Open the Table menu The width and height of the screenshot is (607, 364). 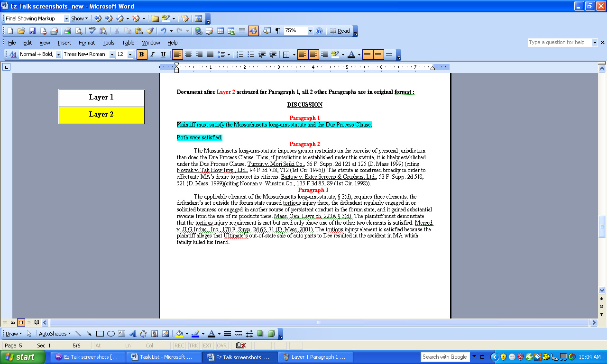click(128, 43)
